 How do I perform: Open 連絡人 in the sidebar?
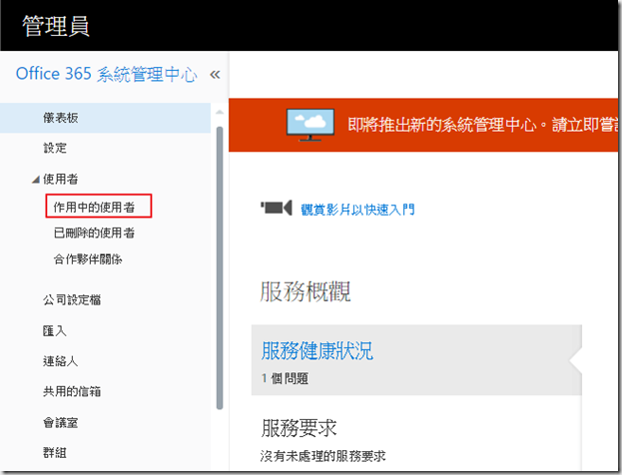tap(60, 360)
